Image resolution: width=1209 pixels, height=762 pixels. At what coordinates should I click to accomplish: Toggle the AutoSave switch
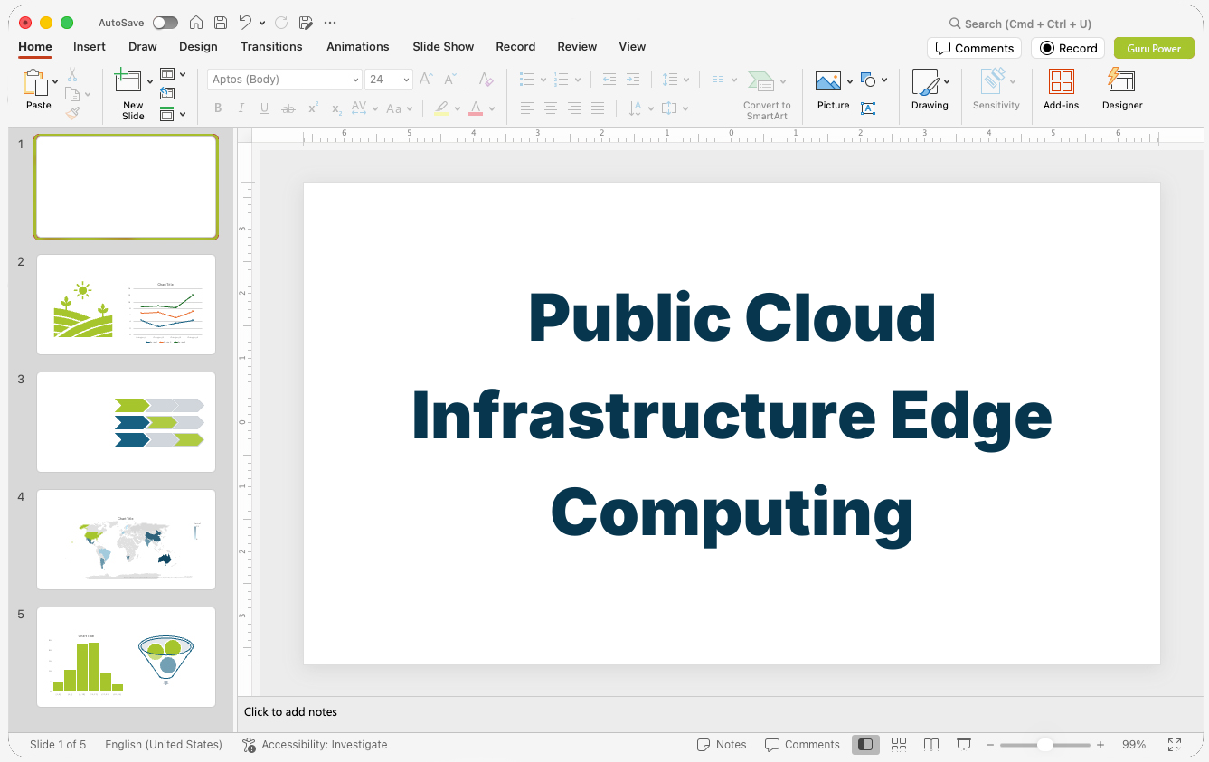click(165, 23)
